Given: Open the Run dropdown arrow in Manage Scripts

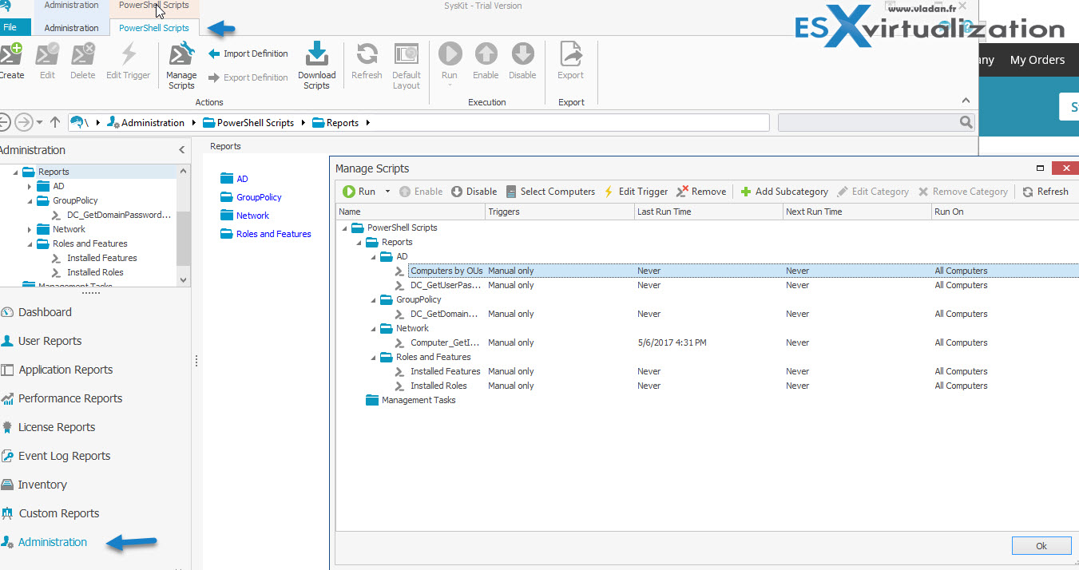Looking at the screenshot, I should [x=388, y=192].
